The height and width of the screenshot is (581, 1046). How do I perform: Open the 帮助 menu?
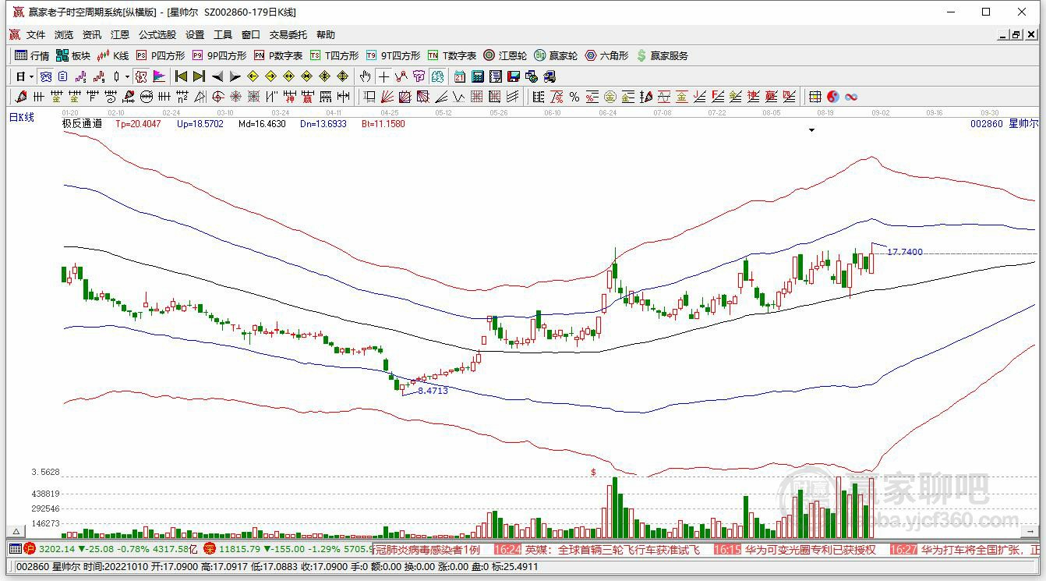pyautogui.click(x=326, y=35)
